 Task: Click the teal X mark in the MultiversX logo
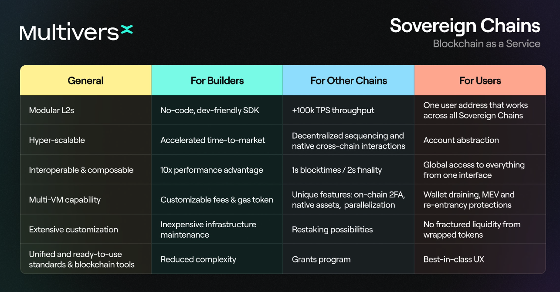(x=126, y=30)
